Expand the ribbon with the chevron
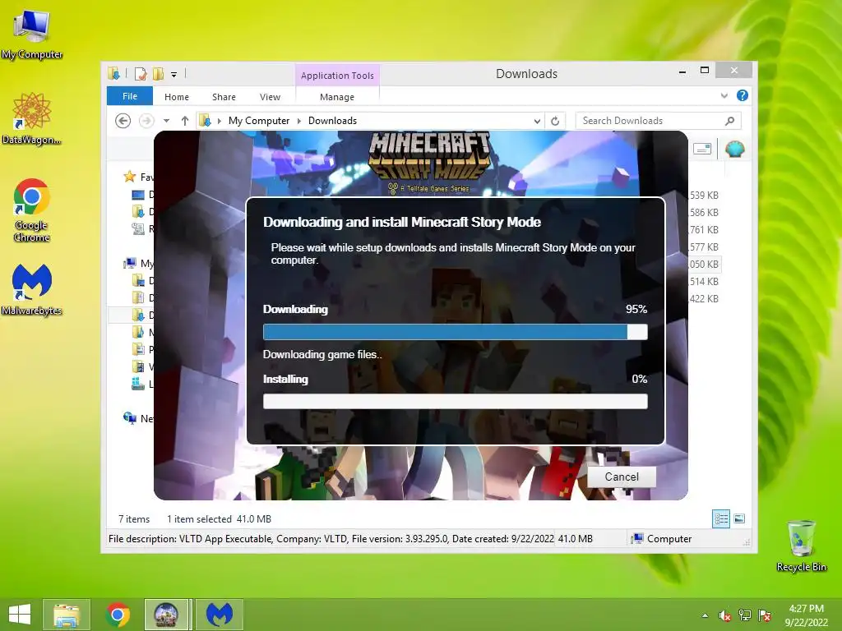842x631 pixels. (724, 95)
